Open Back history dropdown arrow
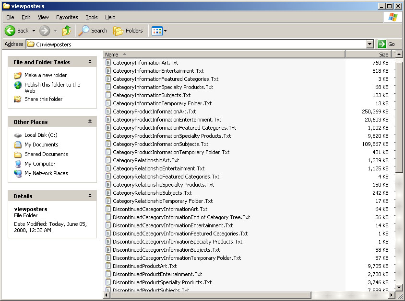The image size is (405, 301). pyautogui.click(x=34, y=31)
